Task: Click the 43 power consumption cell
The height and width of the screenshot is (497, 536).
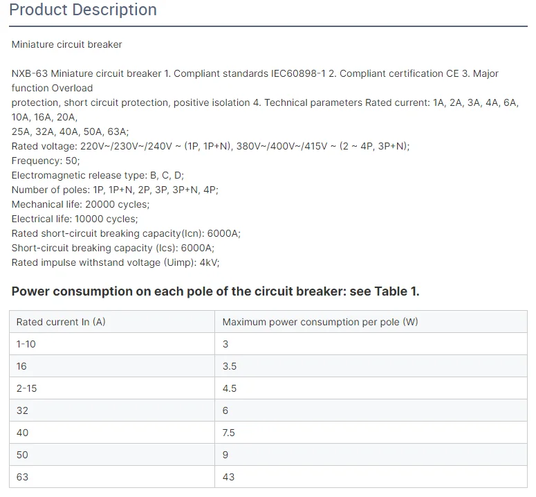Action: [x=229, y=477]
